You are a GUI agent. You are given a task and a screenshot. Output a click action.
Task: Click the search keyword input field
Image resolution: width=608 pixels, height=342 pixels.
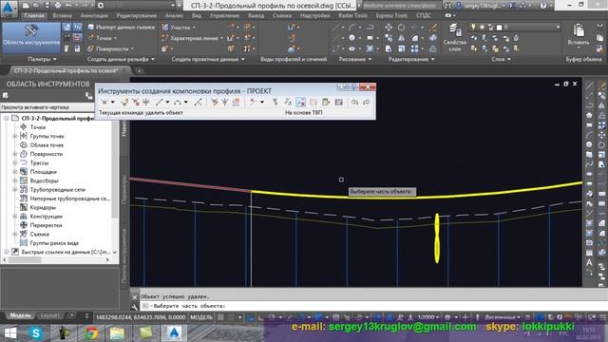click(402, 6)
